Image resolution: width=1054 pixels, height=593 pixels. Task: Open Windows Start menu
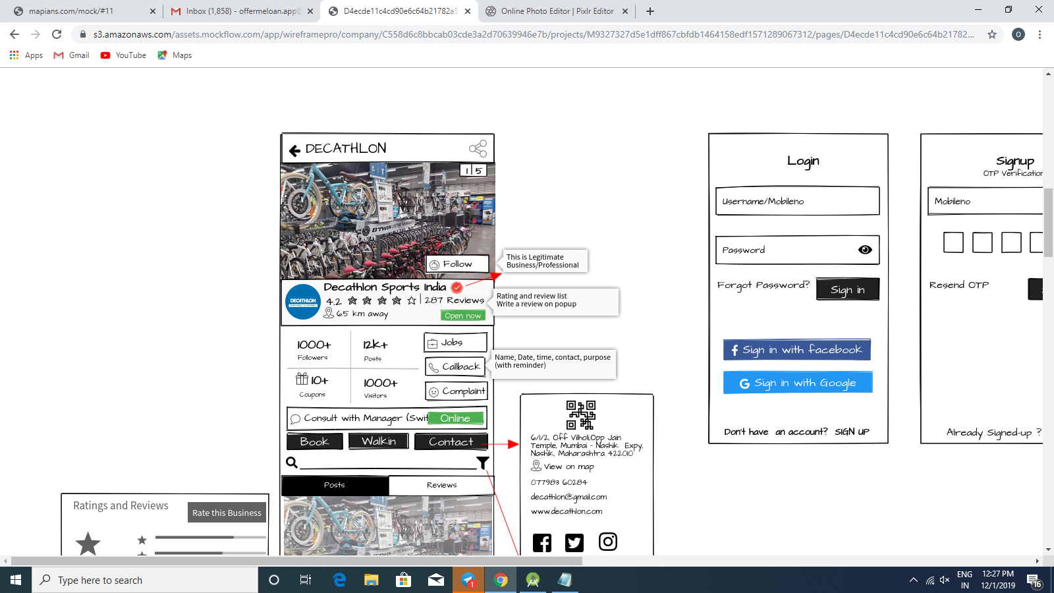(x=16, y=580)
